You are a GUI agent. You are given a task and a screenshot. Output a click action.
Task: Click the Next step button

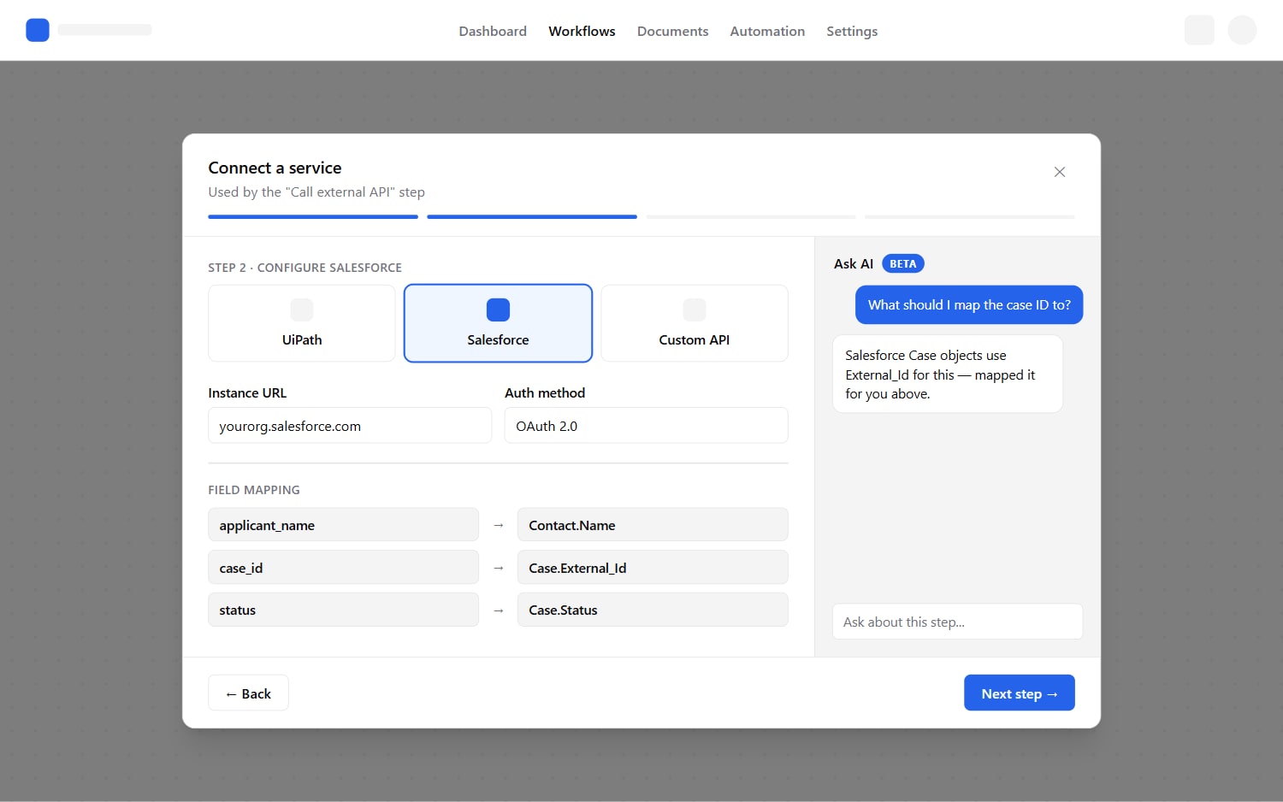pos(1020,693)
